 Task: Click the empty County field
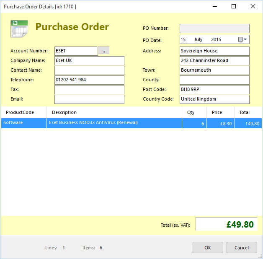[x=214, y=80]
